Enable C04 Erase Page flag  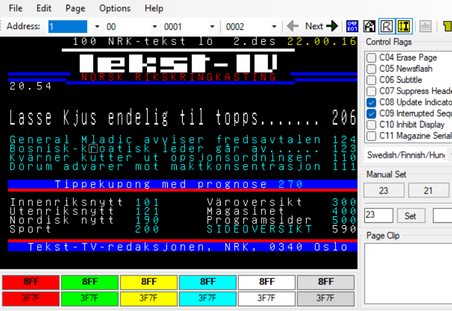click(371, 58)
